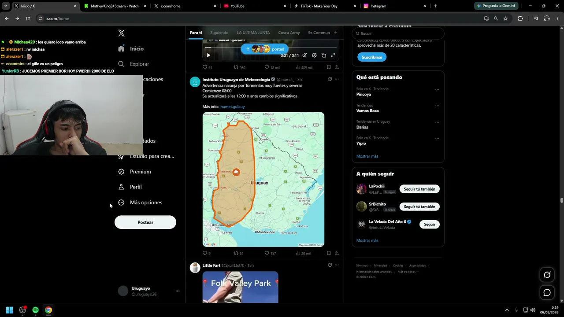Screen dimensions: 564x317
Task: Click Mostrar más under Qué está pasando
Action: [x=367, y=156]
